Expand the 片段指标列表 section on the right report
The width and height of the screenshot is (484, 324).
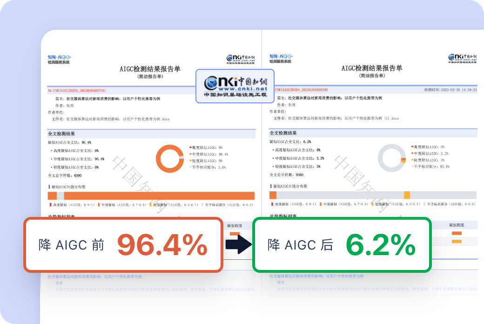pos(283,216)
